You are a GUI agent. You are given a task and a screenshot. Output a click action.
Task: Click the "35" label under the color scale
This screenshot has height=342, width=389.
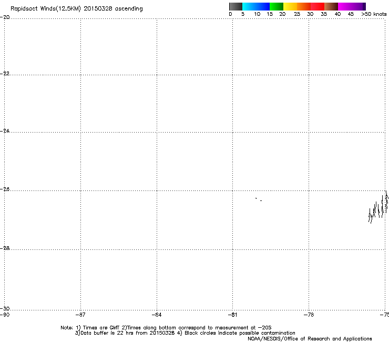coord(324,14)
